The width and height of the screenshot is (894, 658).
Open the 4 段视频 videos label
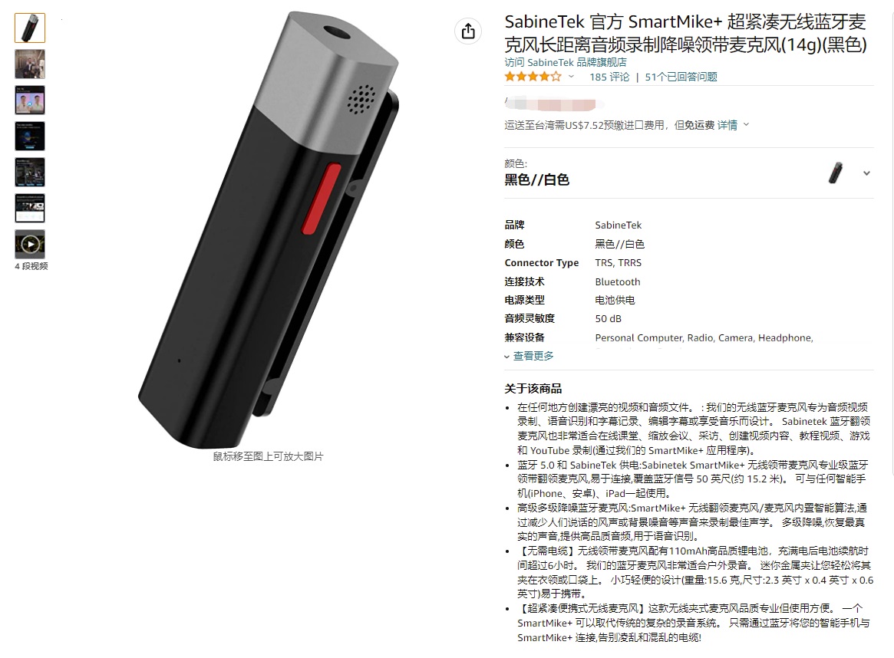[31, 266]
